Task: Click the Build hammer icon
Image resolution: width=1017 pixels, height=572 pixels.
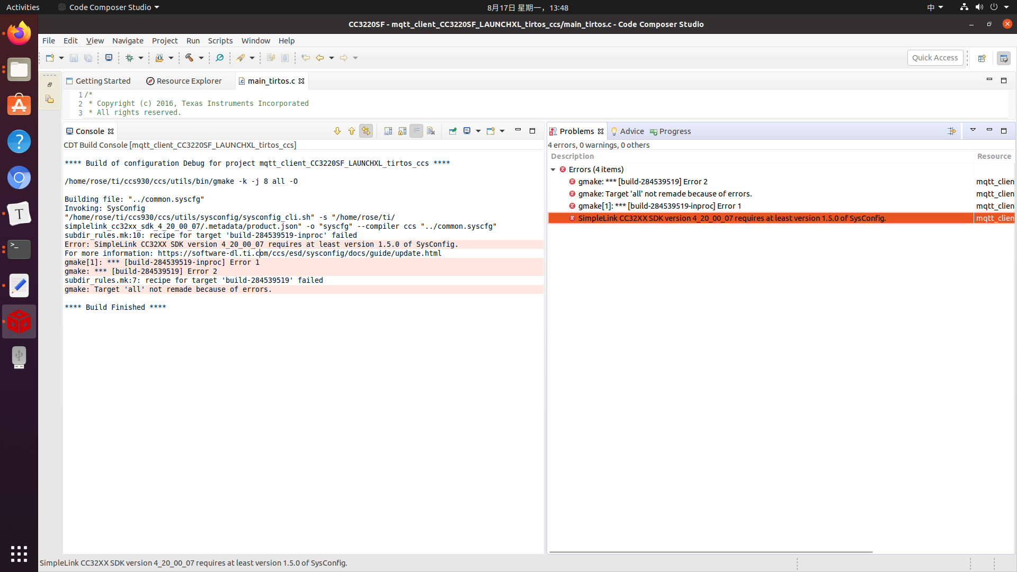Action: point(189,58)
